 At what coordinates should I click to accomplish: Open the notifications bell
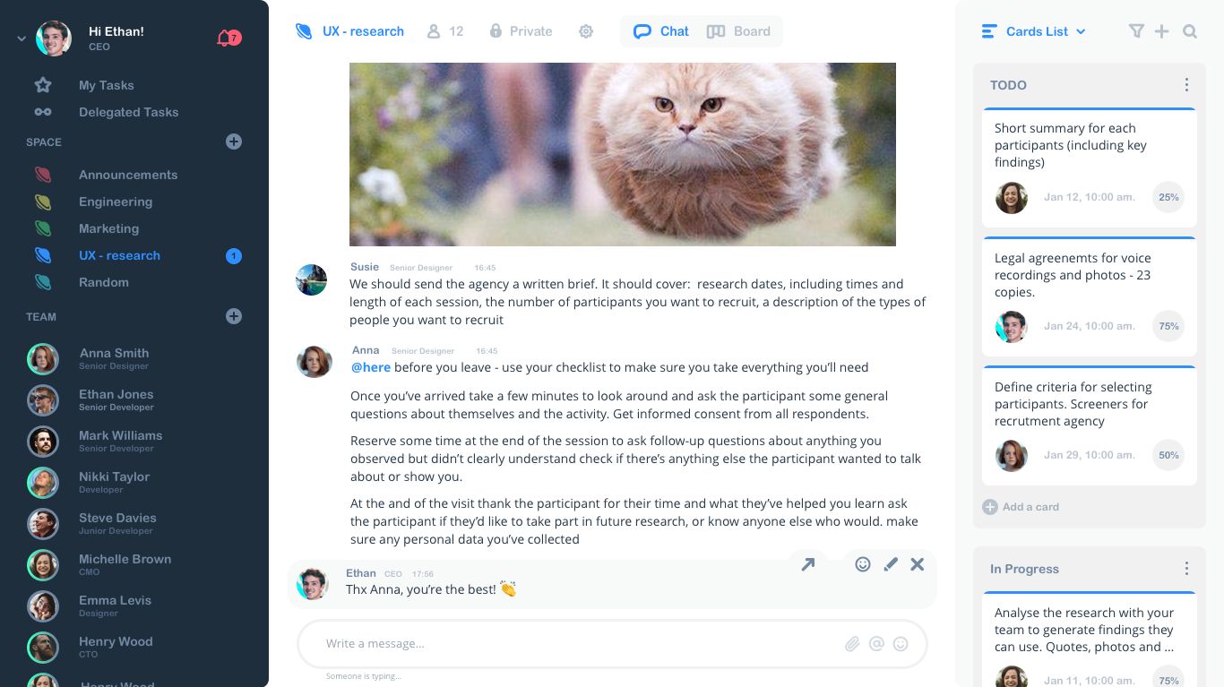click(x=222, y=38)
